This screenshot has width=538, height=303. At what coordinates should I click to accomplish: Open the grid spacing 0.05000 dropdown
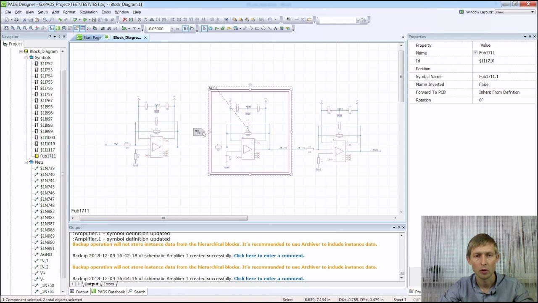pyautogui.click(x=172, y=29)
